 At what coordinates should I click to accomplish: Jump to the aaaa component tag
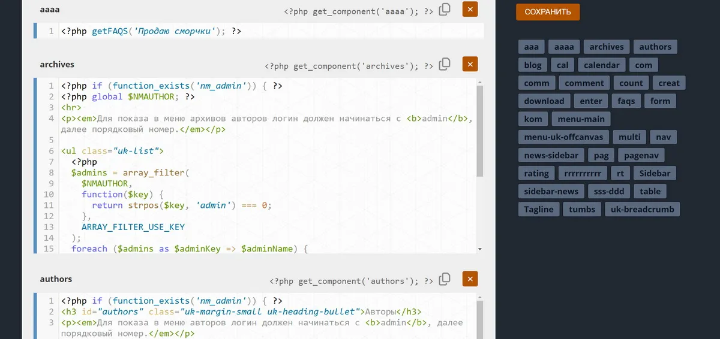coord(564,47)
